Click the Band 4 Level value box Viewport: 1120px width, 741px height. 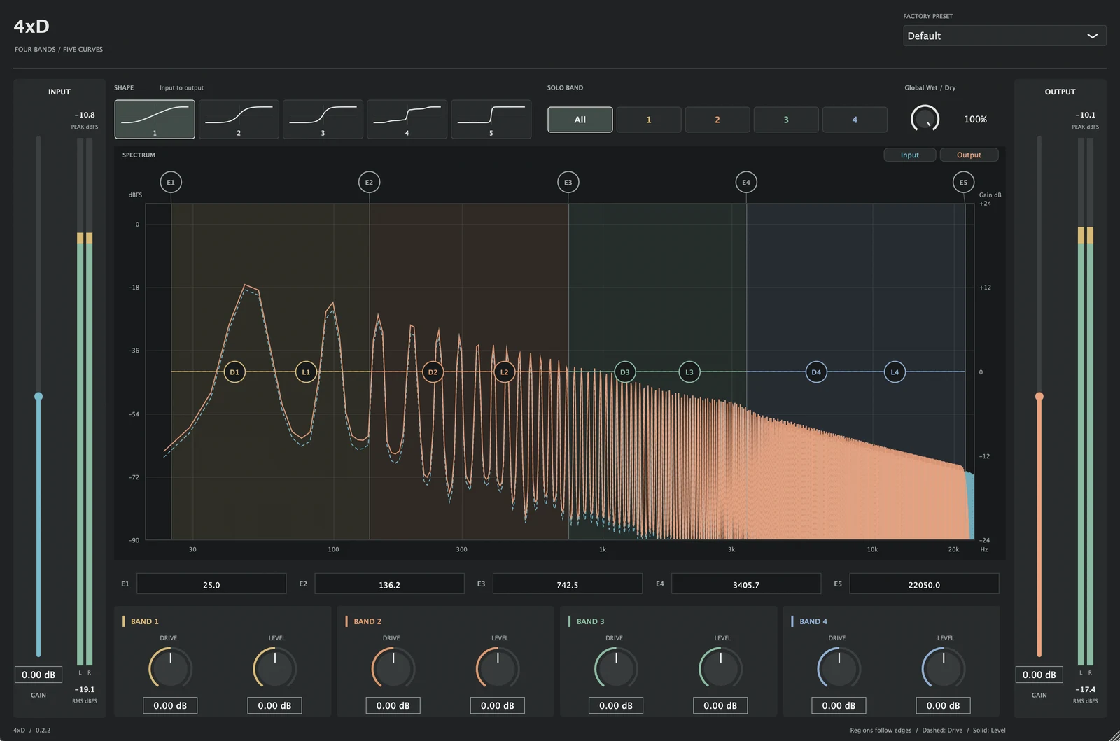944,705
